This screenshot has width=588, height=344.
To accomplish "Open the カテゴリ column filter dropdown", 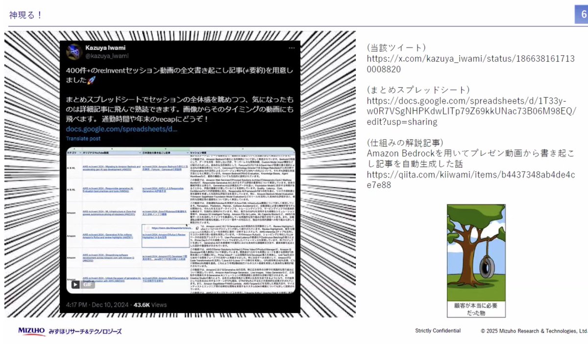I will (x=79, y=153).
